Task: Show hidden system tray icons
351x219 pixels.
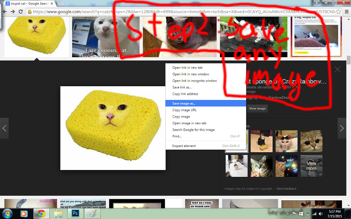Action: [x=287, y=214]
